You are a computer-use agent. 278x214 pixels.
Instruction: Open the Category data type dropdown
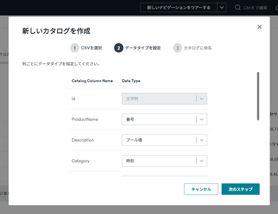(x=164, y=161)
